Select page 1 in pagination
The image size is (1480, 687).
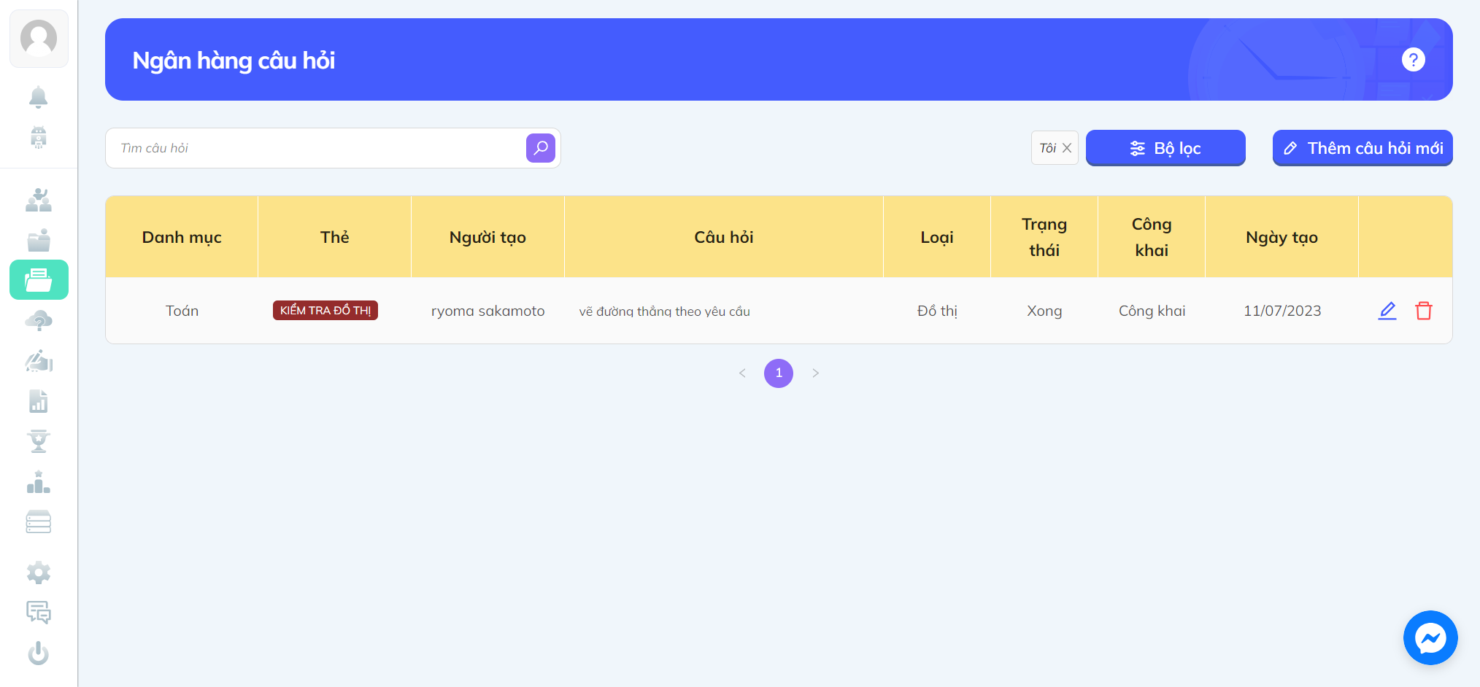[779, 373]
